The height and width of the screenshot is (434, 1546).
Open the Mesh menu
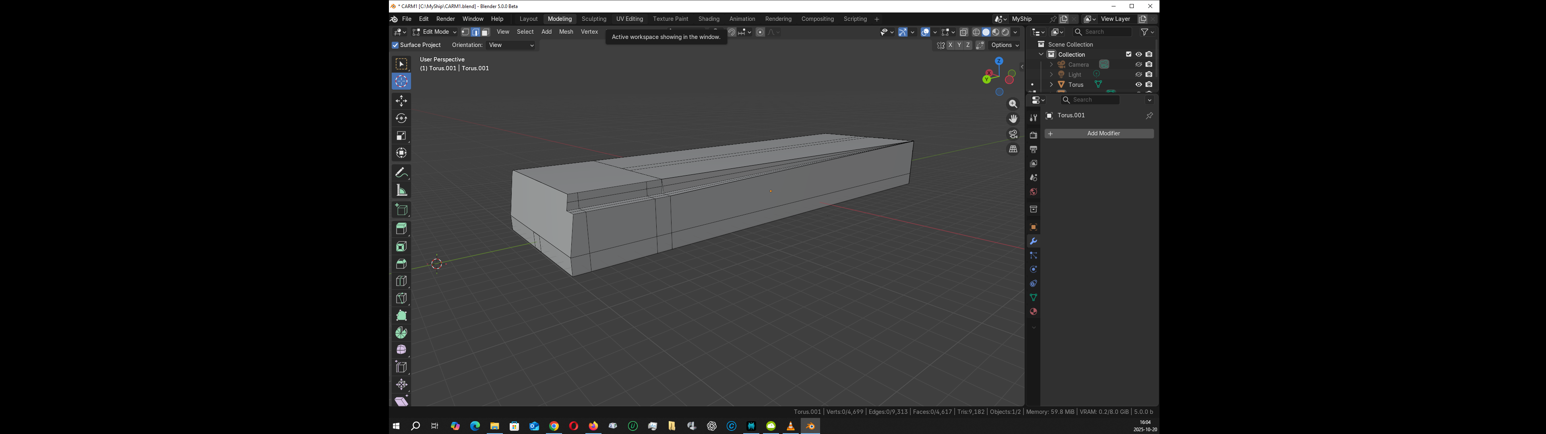click(x=566, y=33)
